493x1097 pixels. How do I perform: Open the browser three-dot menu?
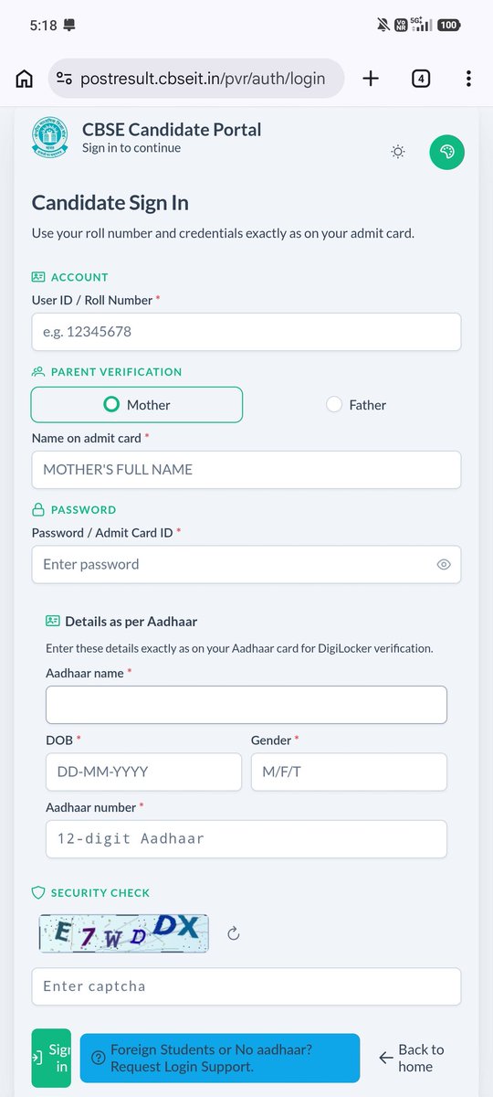pyautogui.click(x=468, y=79)
